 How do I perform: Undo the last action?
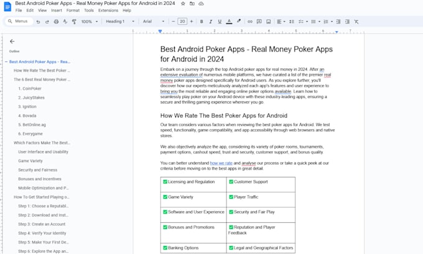tap(38, 22)
